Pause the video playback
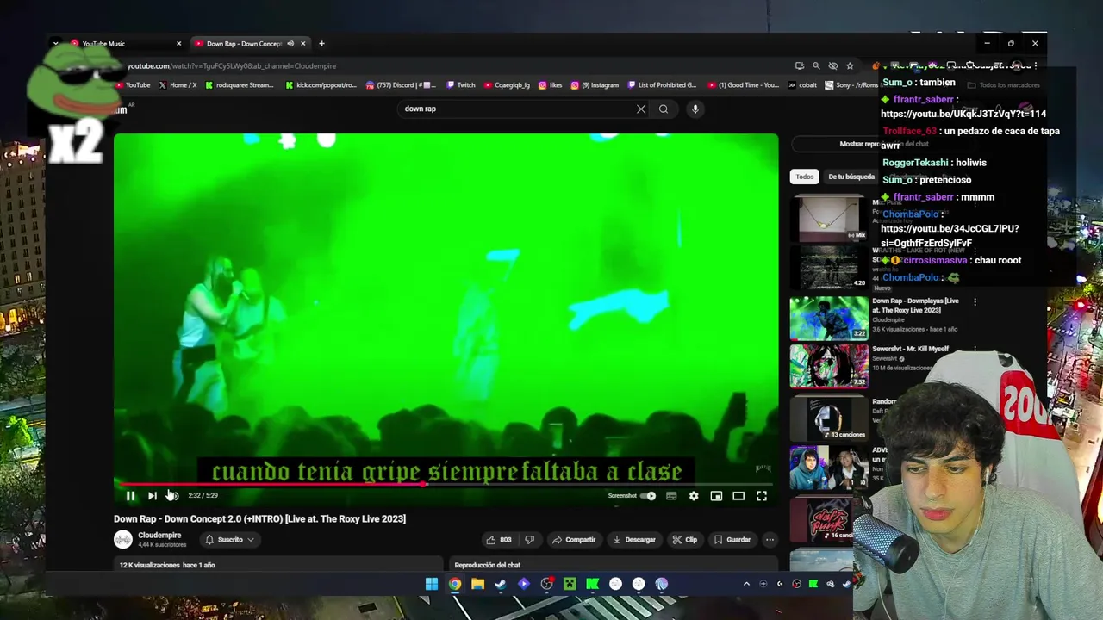The height and width of the screenshot is (620, 1103). tap(130, 496)
